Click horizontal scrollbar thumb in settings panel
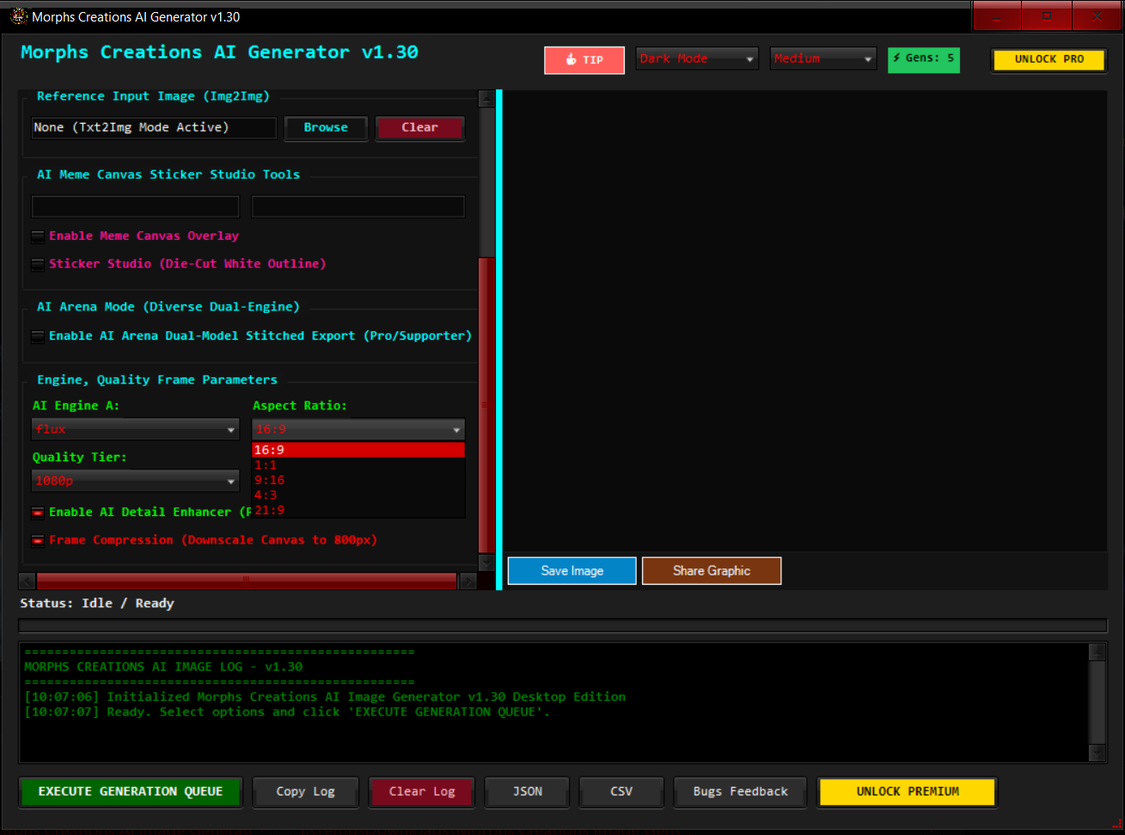Viewport: 1125px width, 835px height. click(x=247, y=580)
